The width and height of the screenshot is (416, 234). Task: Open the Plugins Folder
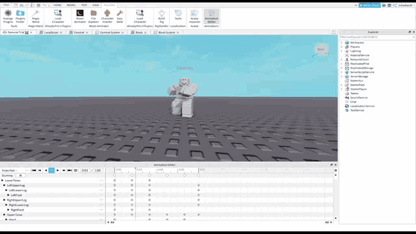point(20,16)
